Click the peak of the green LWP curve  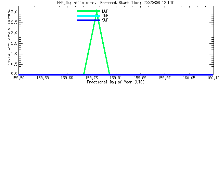pos(96,10)
